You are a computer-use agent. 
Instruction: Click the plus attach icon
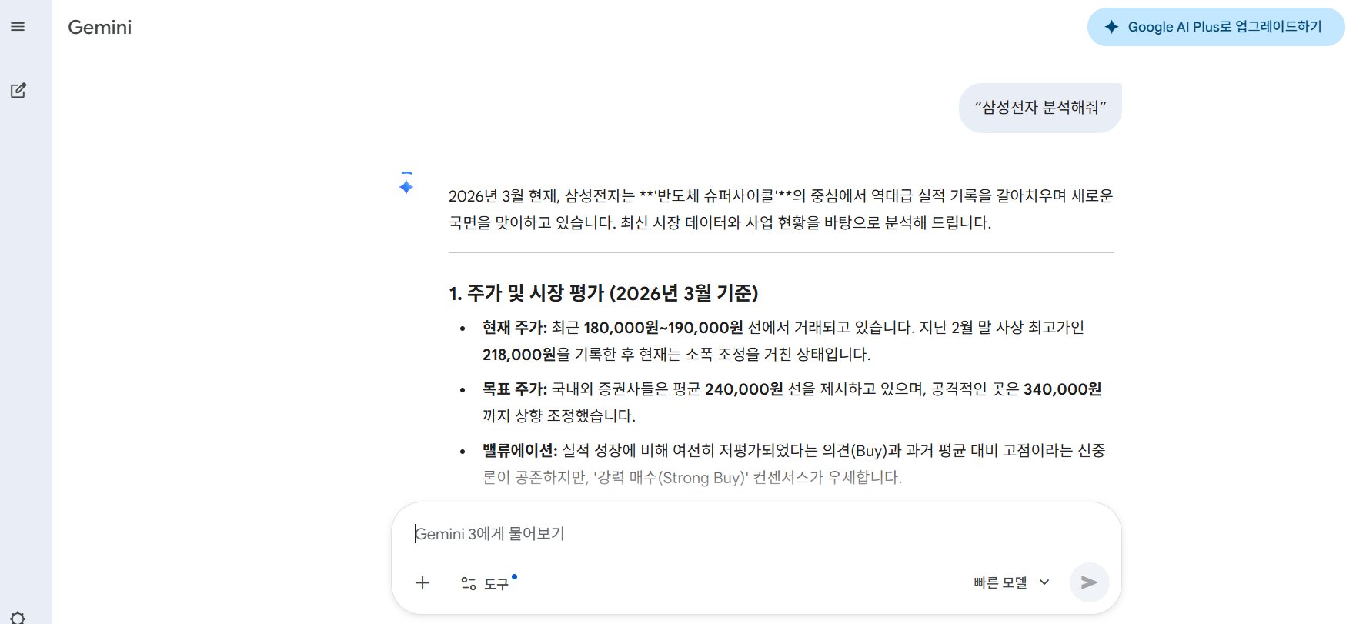(x=423, y=583)
